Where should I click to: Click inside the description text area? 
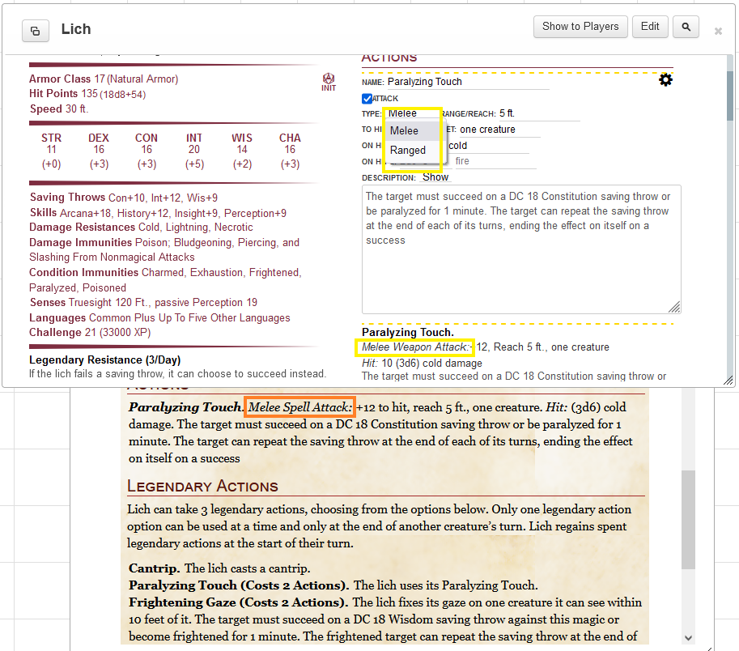pyautogui.click(x=520, y=259)
